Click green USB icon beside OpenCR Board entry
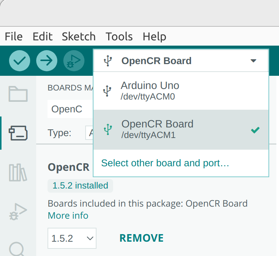The height and width of the screenshot is (256, 279). point(108,129)
